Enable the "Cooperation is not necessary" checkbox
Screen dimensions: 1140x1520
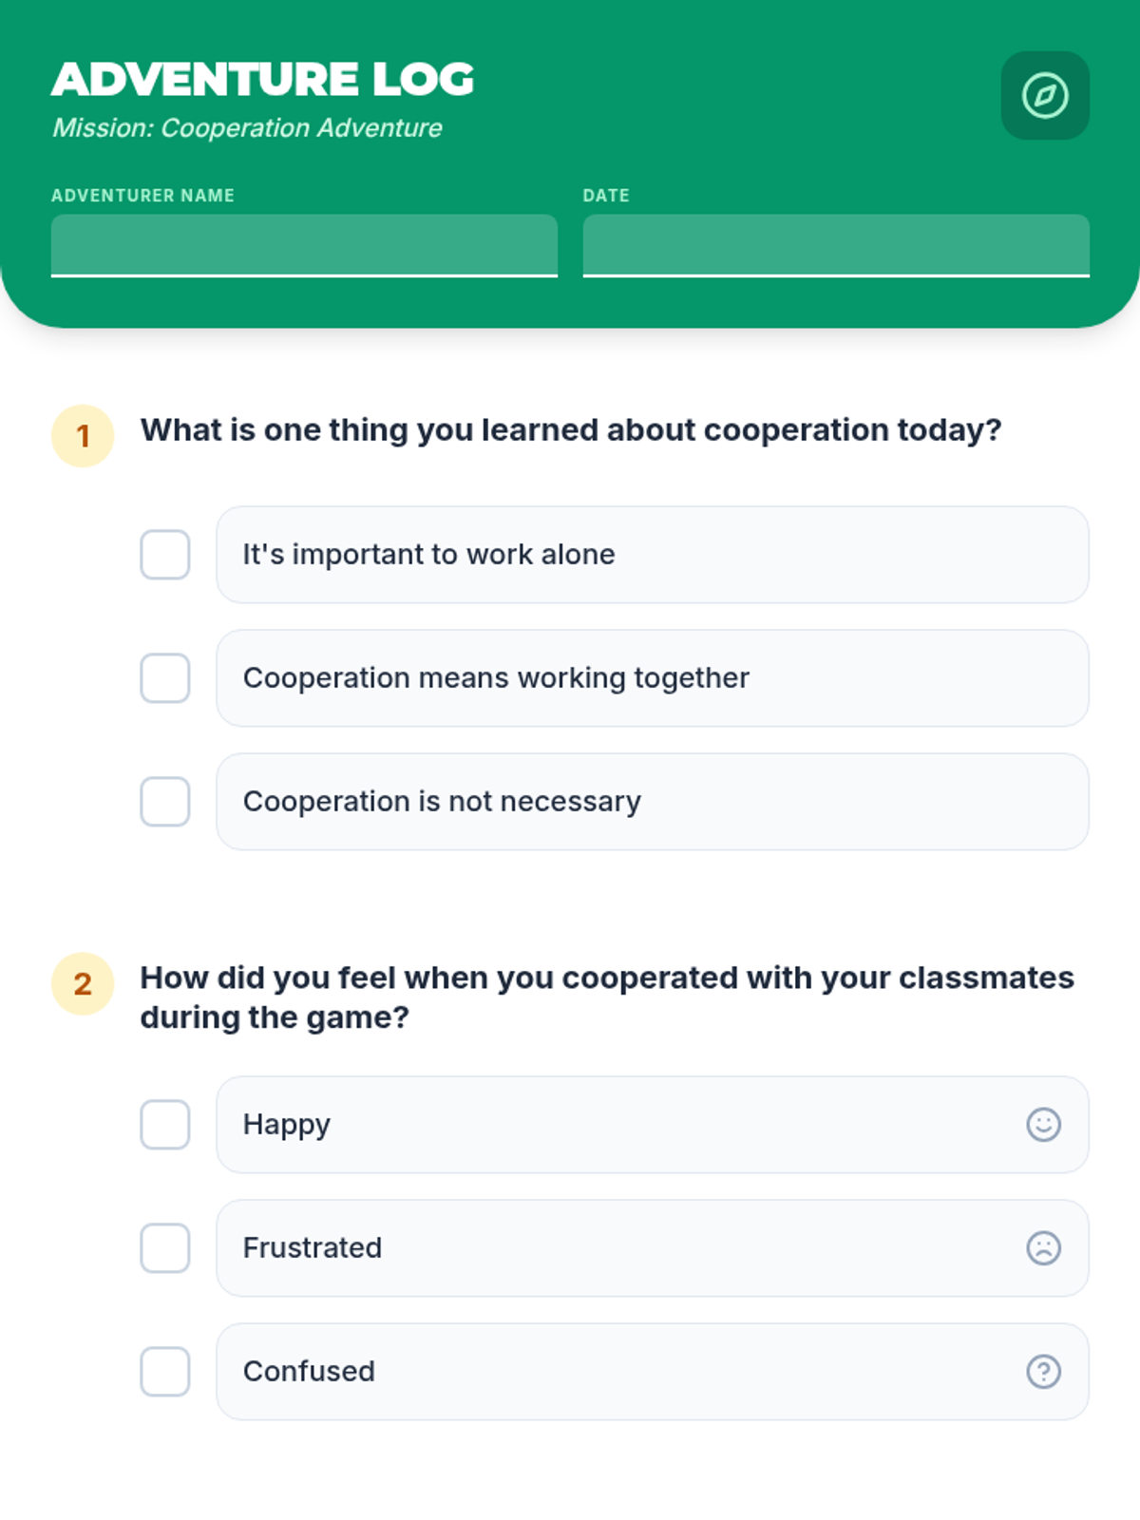(165, 802)
